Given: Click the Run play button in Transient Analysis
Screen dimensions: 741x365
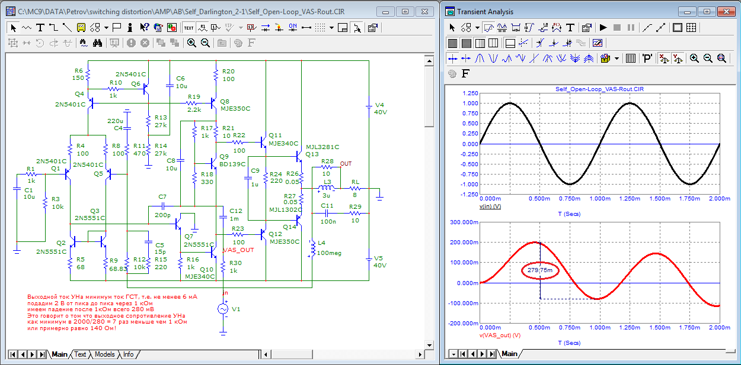Looking at the screenshot, I should click(603, 27).
